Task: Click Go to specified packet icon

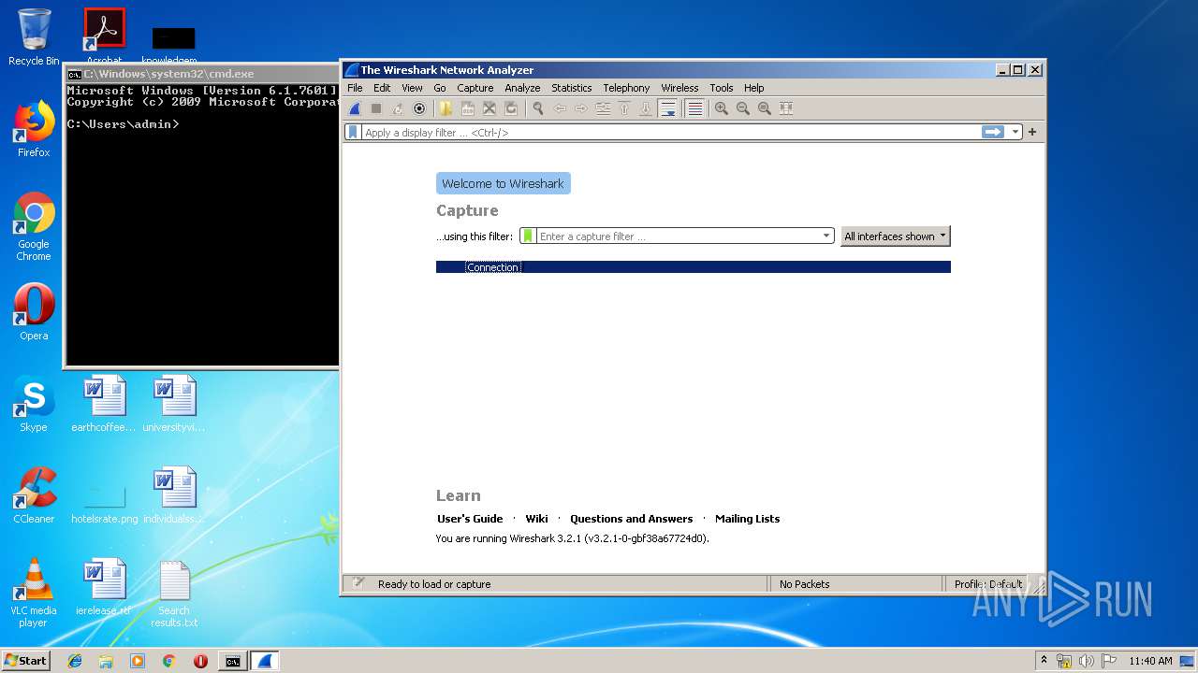Action: pos(603,108)
